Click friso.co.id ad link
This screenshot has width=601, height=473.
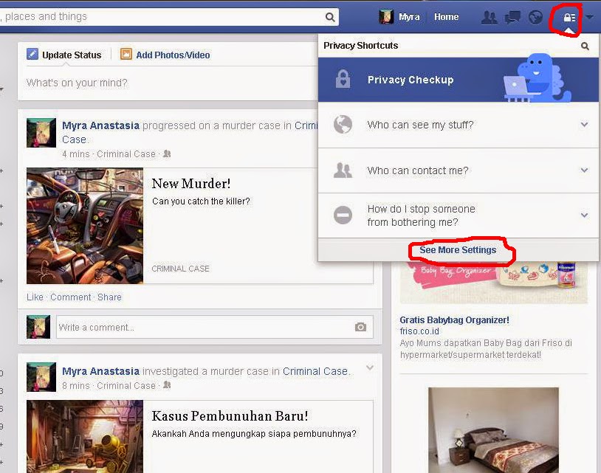coord(419,331)
